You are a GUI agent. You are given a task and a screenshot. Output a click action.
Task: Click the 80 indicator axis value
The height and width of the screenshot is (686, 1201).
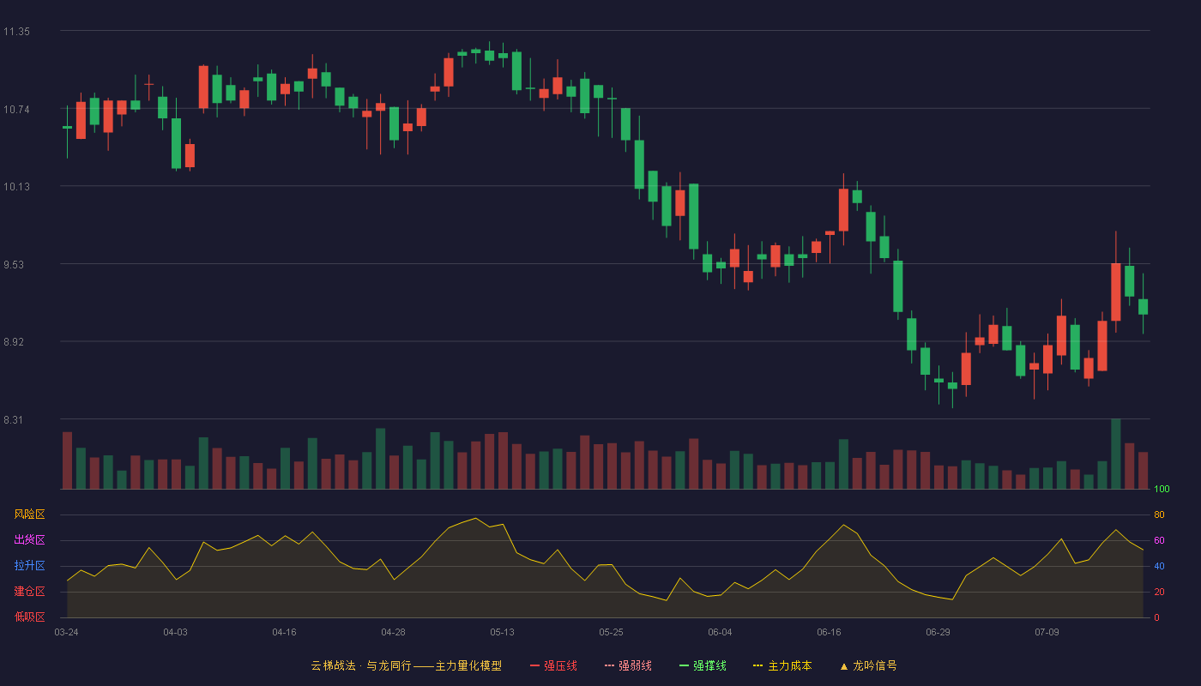point(1159,514)
